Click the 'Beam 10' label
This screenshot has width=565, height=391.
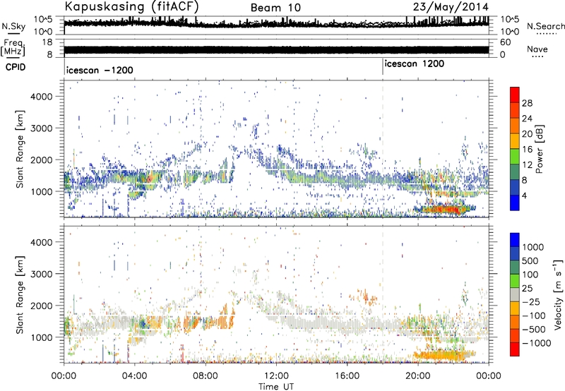[x=275, y=8]
